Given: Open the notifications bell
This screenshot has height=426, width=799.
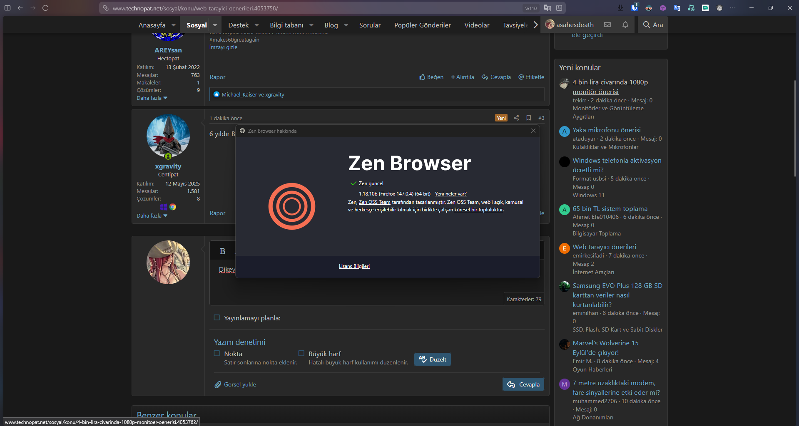Looking at the screenshot, I should [x=625, y=25].
